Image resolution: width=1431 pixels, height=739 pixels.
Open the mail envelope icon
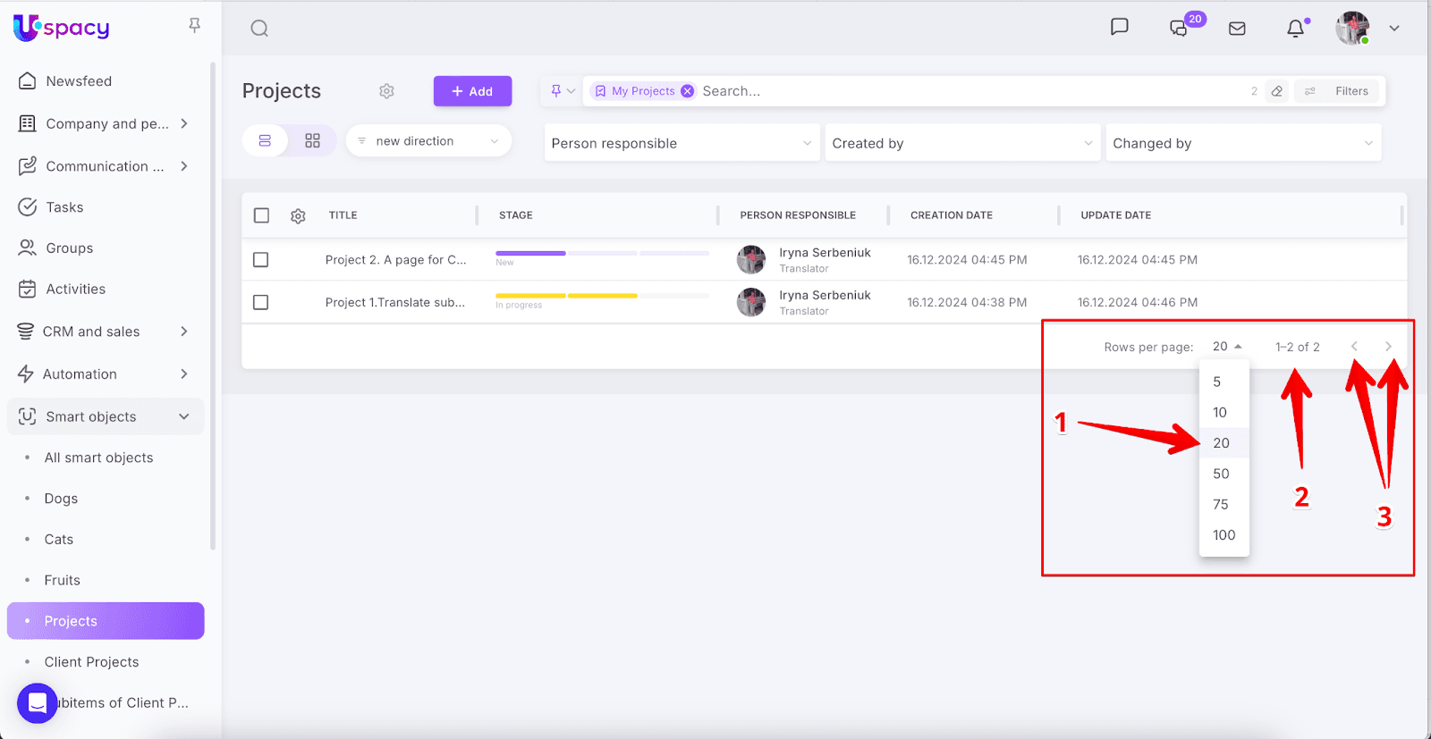click(1237, 29)
